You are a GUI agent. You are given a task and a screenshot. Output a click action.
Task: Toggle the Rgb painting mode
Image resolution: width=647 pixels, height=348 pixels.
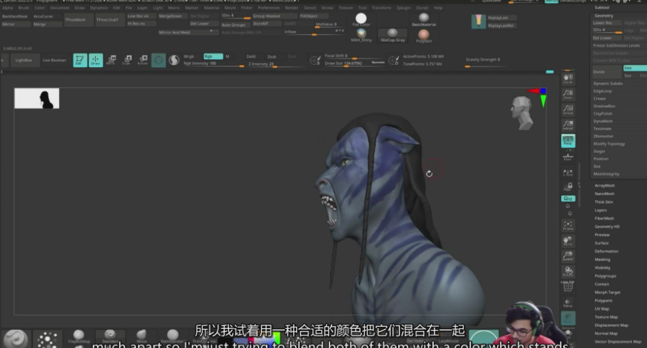[x=213, y=56]
